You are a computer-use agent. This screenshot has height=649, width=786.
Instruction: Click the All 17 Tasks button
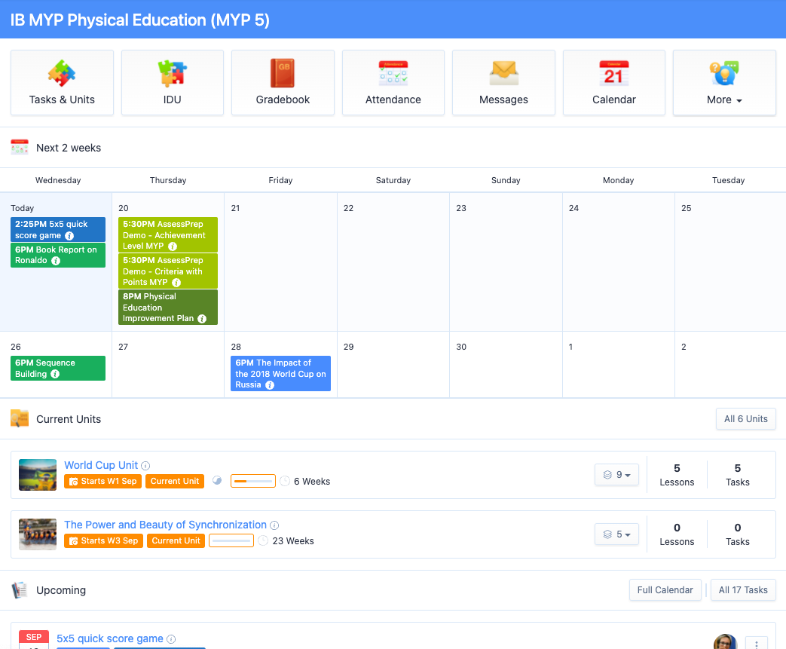click(743, 590)
